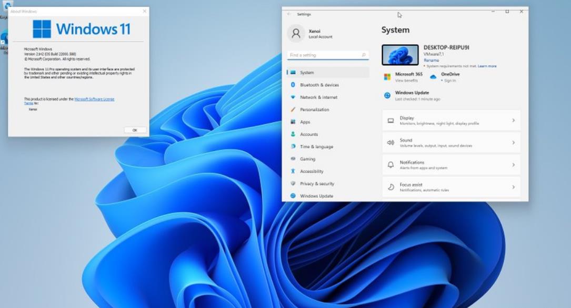Screen dimensions: 571x308
Task: Click the Bluetooth & devices icon
Action: (293, 85)
